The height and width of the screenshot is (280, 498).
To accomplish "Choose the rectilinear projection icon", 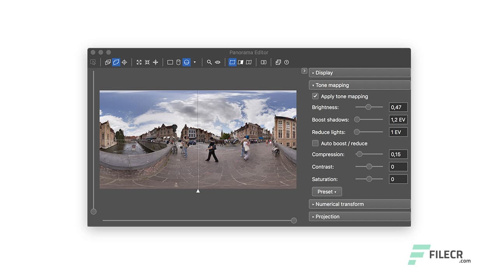I will [x=170, y=62].
